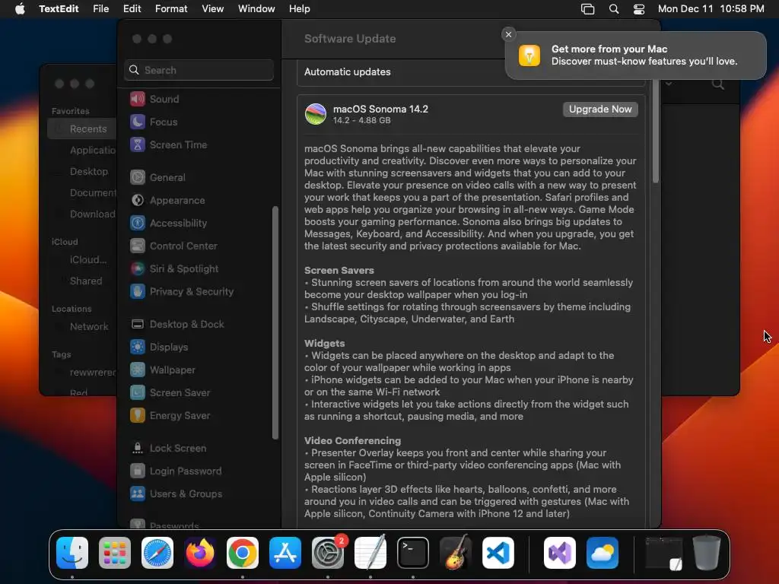Open TextEdit from the Dock
The height and width of the screenshot is (584, 779).
coord(370,553)
